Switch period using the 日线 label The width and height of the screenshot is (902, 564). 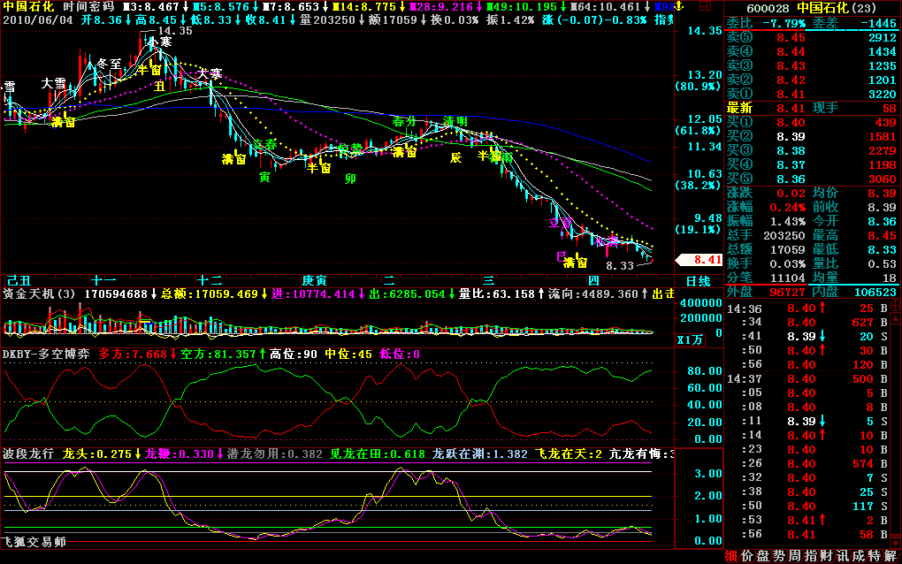[x=699, y=281]
